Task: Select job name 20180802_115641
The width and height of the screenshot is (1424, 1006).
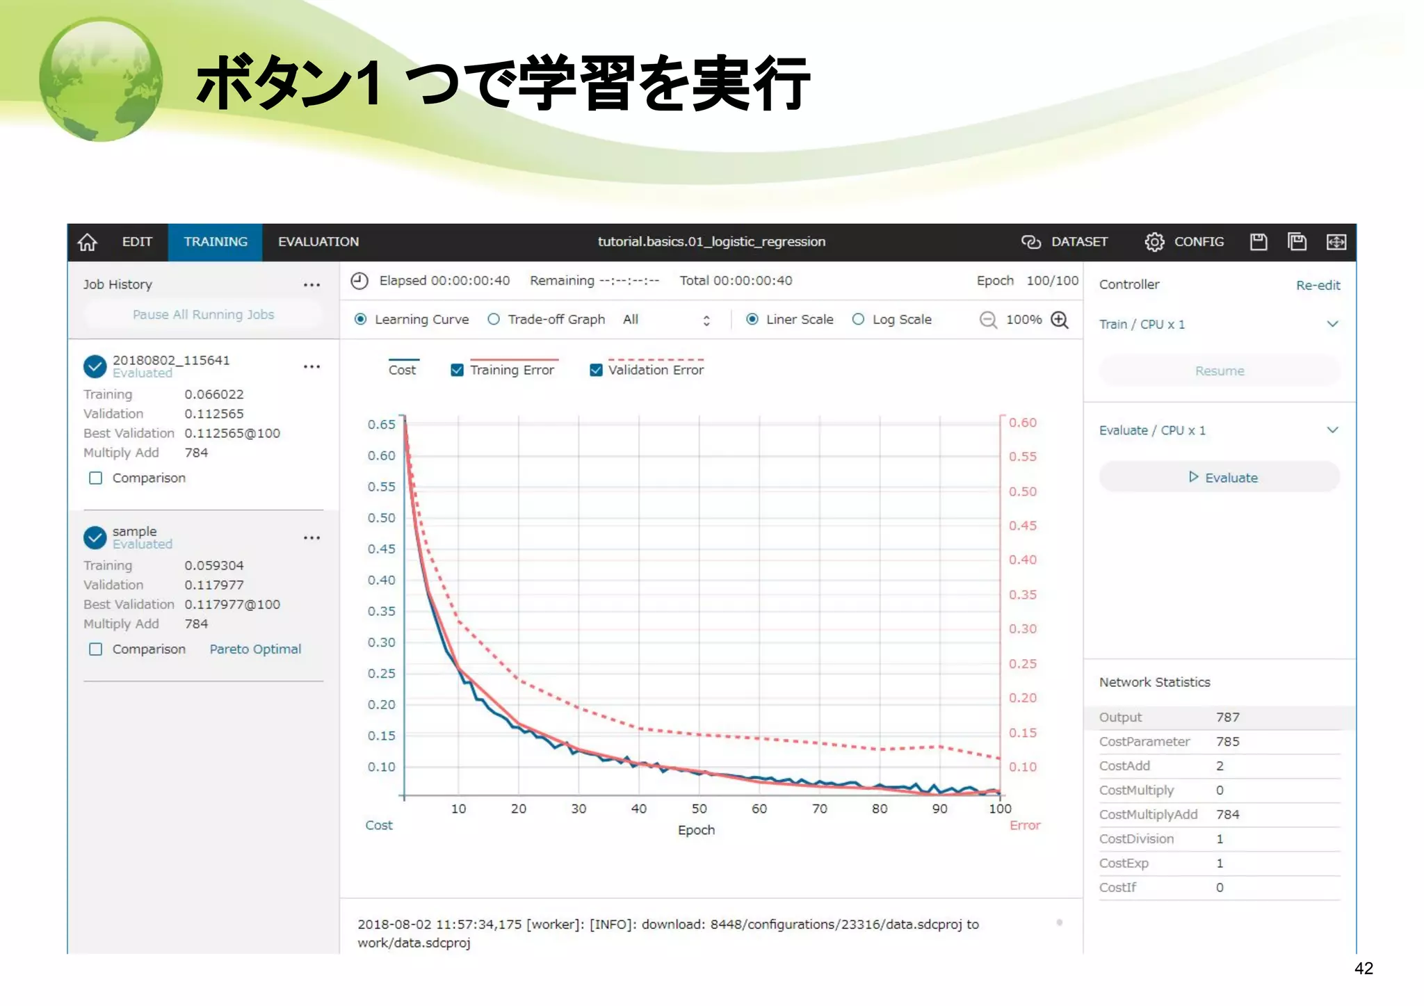Action: tap(171, 360)
